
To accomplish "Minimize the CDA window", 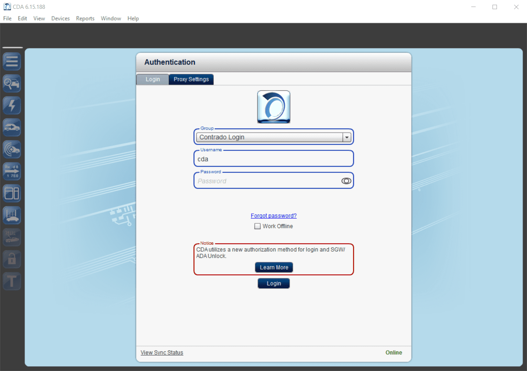I will (473, 7).
